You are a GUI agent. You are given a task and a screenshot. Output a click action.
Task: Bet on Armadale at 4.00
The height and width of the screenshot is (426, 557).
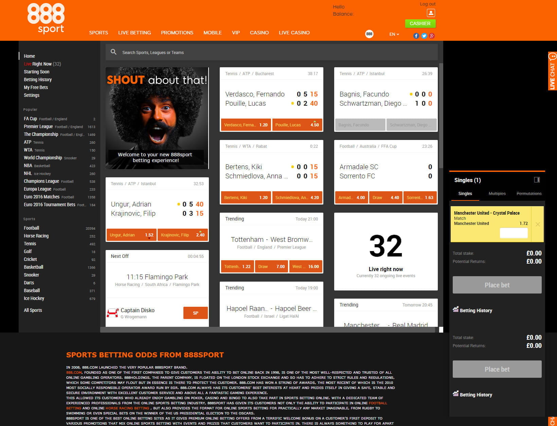(x=352, y=197)
